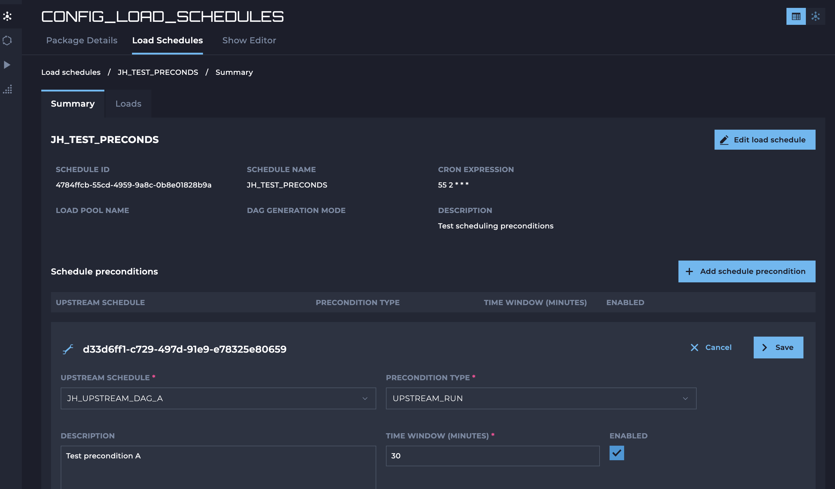Viewport: 835px width, 489px height.
Task: Open the dotted chart sidebar icon
Action: [7, 89]
